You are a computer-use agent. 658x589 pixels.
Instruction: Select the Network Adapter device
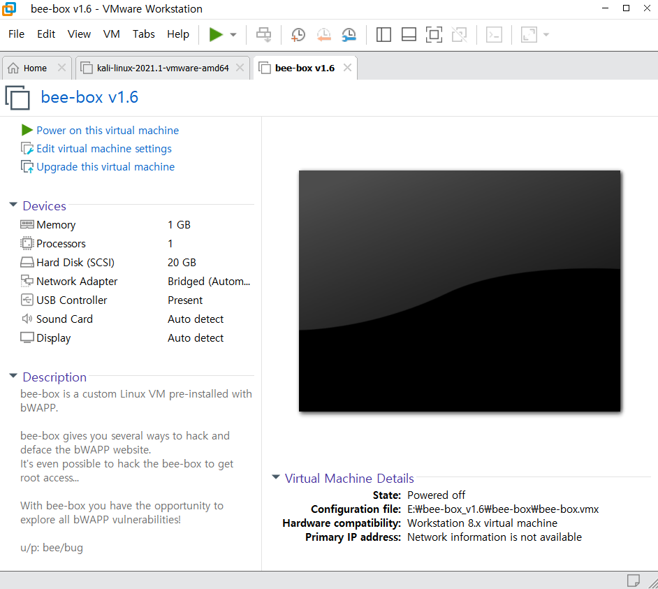click(136, 282)
